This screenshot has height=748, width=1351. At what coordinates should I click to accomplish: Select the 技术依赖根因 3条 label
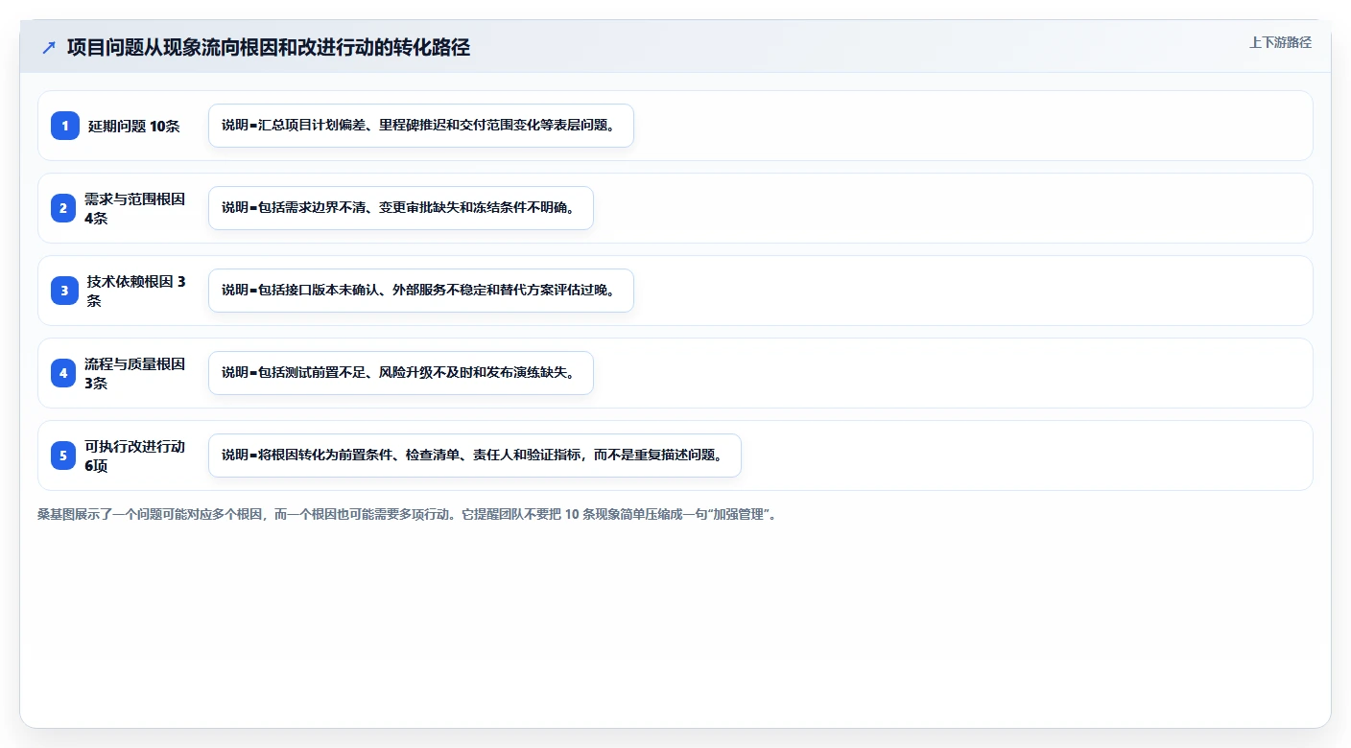point(136,291)
